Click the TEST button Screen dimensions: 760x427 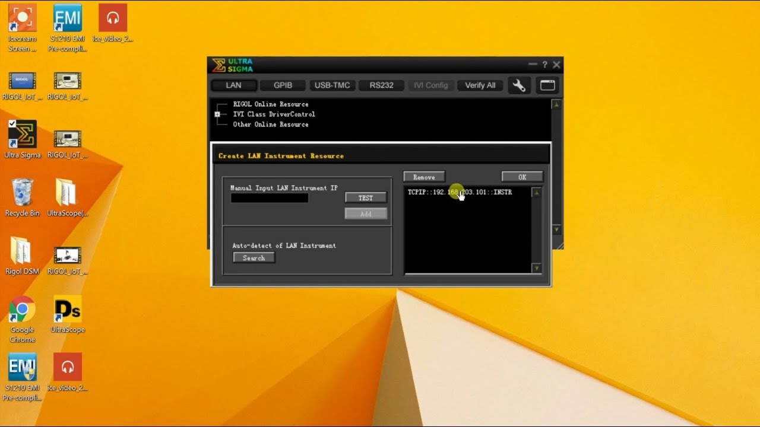click(x=366, y=197)
